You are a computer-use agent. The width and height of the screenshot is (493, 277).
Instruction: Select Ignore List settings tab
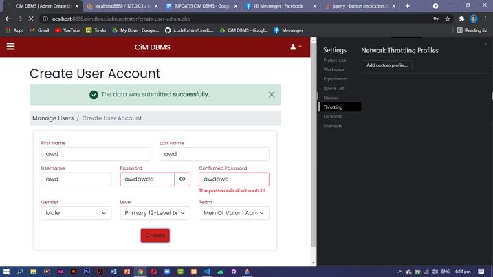[x=333, y=89]
